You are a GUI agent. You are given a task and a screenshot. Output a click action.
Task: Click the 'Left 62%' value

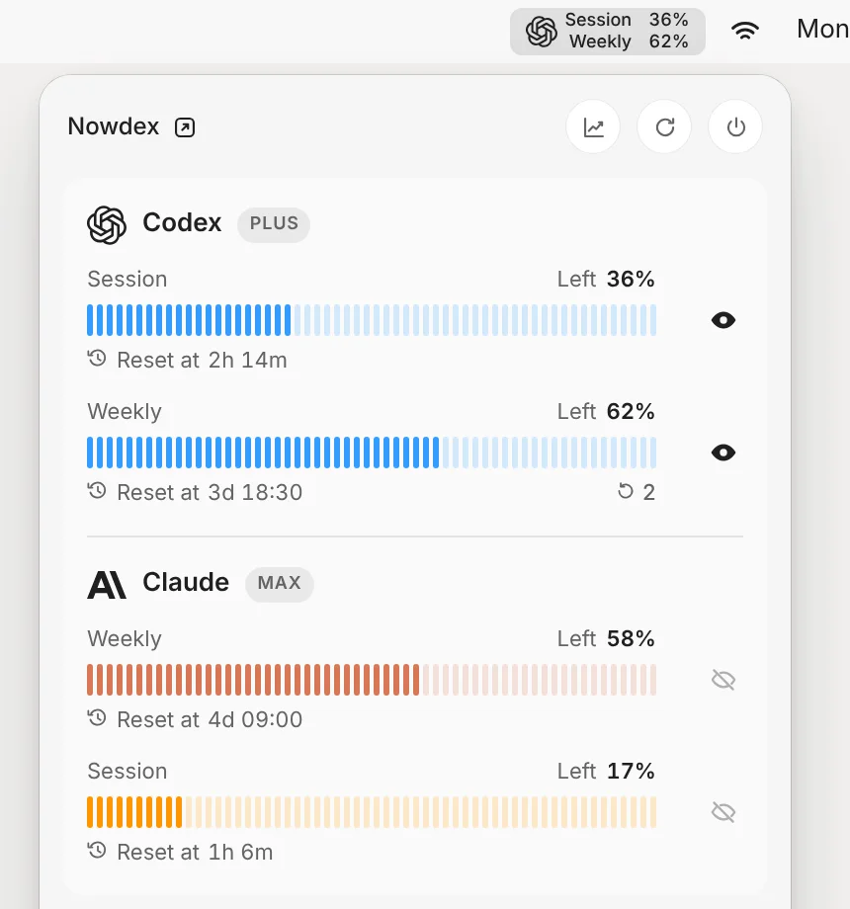606,411
